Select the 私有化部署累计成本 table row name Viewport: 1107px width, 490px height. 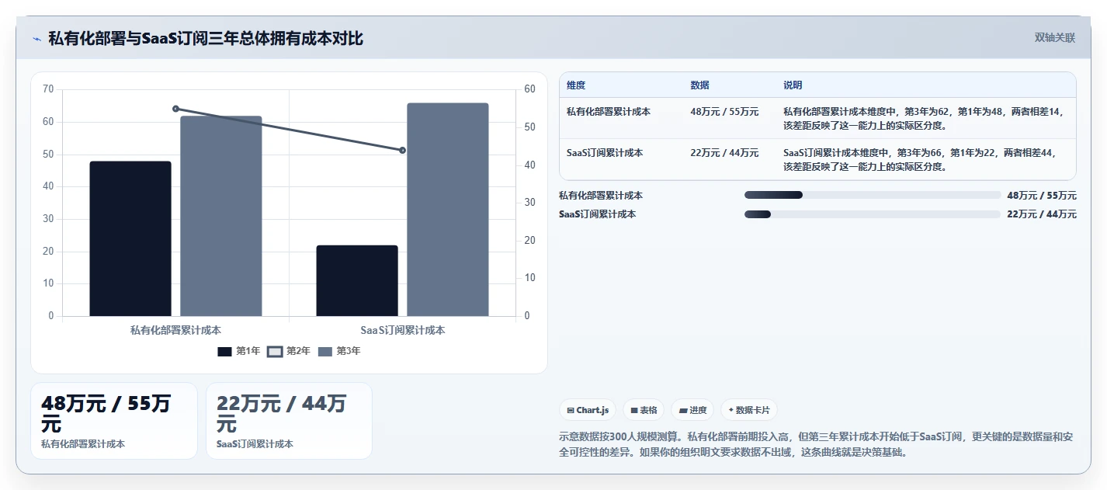point(609,112)
